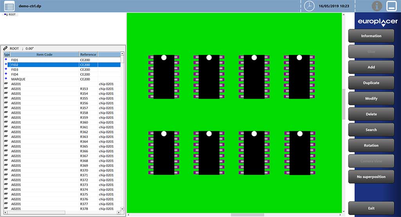Open the round info icon in header
The width and height of the screenshot is (401, 217).
[377, 6]
